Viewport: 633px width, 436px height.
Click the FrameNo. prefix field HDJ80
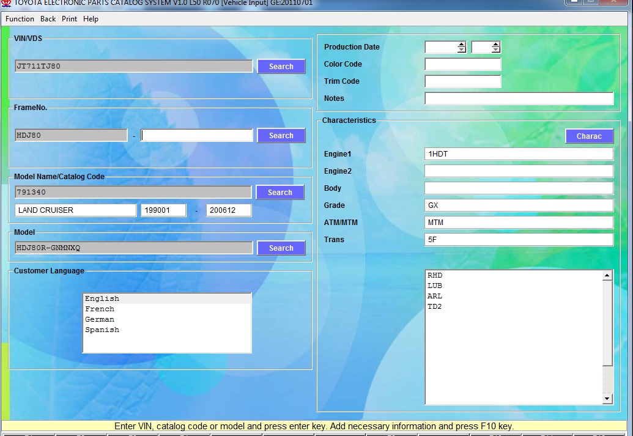click(x=71, y=135)
